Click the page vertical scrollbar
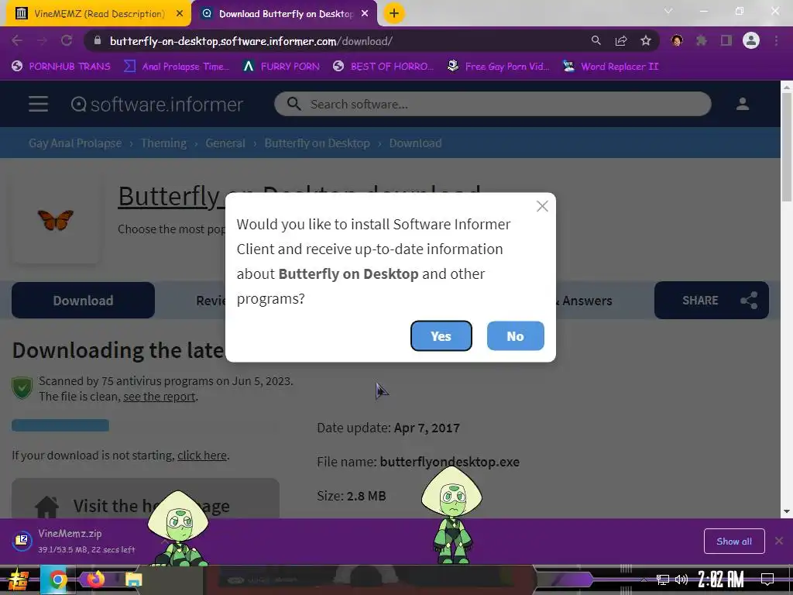Viewport: 793px width, 595px height. pos(787,146)
